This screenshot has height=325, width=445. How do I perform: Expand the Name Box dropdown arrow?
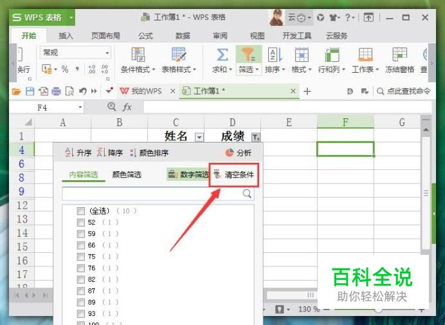pyautogui.click(x=80, y=107)
